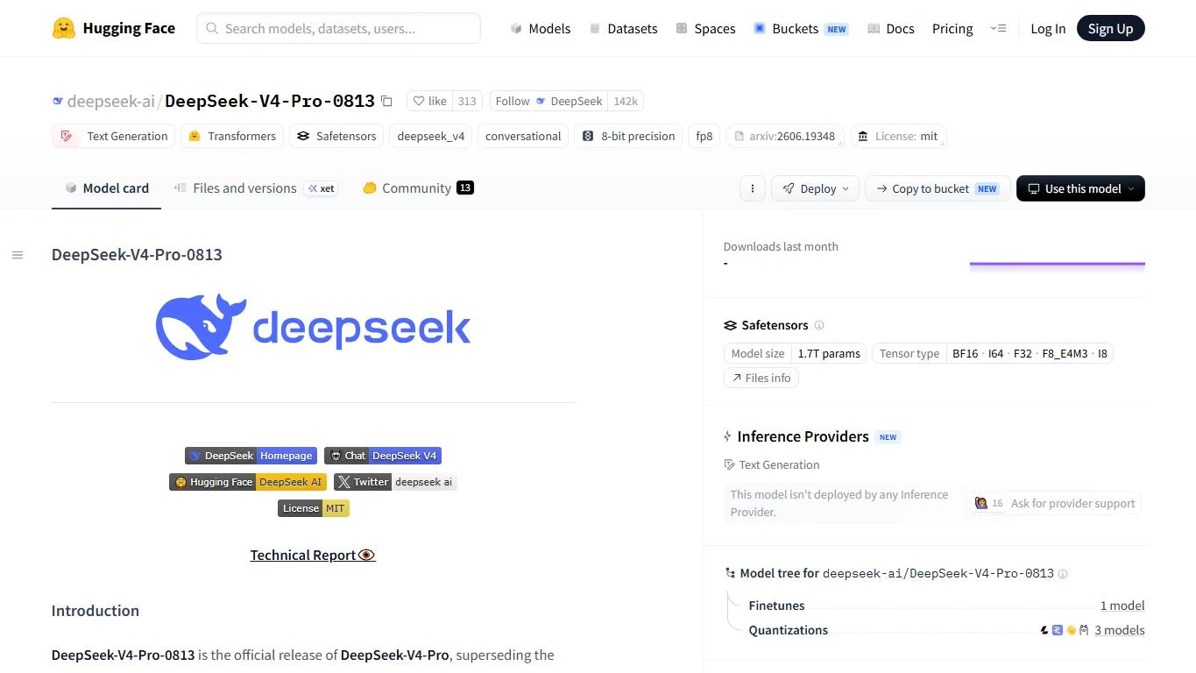Screen dimensions: 1196x673
Task: Open the Technical Report link
Action: click(313, 555)
